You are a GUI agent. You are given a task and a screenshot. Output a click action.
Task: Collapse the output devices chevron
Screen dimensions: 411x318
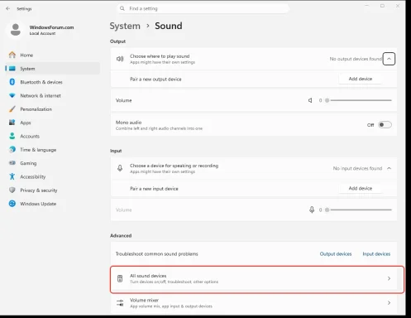pyautogui.click(x=389, y=59)
